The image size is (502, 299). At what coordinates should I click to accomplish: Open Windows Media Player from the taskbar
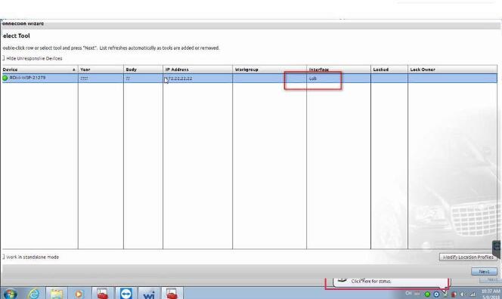point(79,294)
